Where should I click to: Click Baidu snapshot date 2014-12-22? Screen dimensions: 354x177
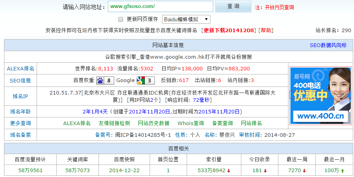(124, 171)
